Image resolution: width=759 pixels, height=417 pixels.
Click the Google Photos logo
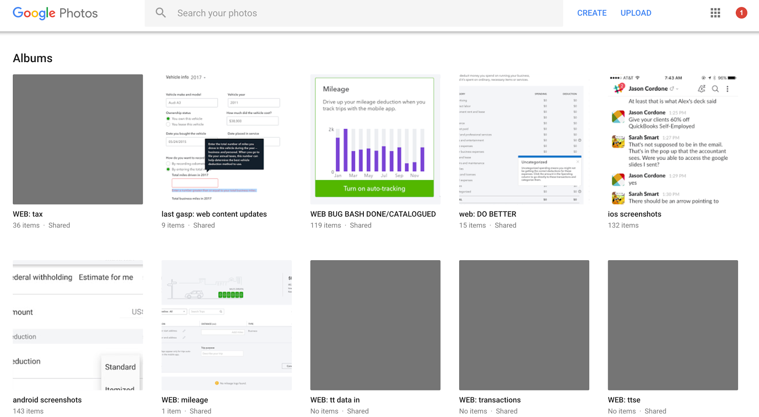tap(55, 13)
